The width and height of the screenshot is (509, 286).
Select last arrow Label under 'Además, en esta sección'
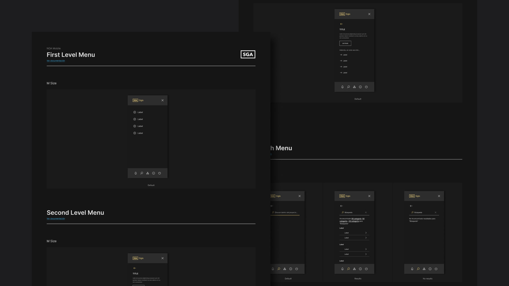click(x=344, y=73)
